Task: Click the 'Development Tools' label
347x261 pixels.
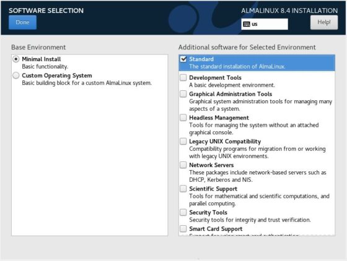Action: [x=216, y=78]
